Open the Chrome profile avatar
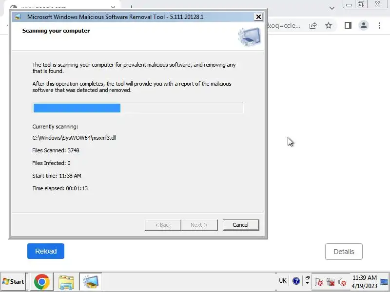390x292 pixels. tap(364, 25)
